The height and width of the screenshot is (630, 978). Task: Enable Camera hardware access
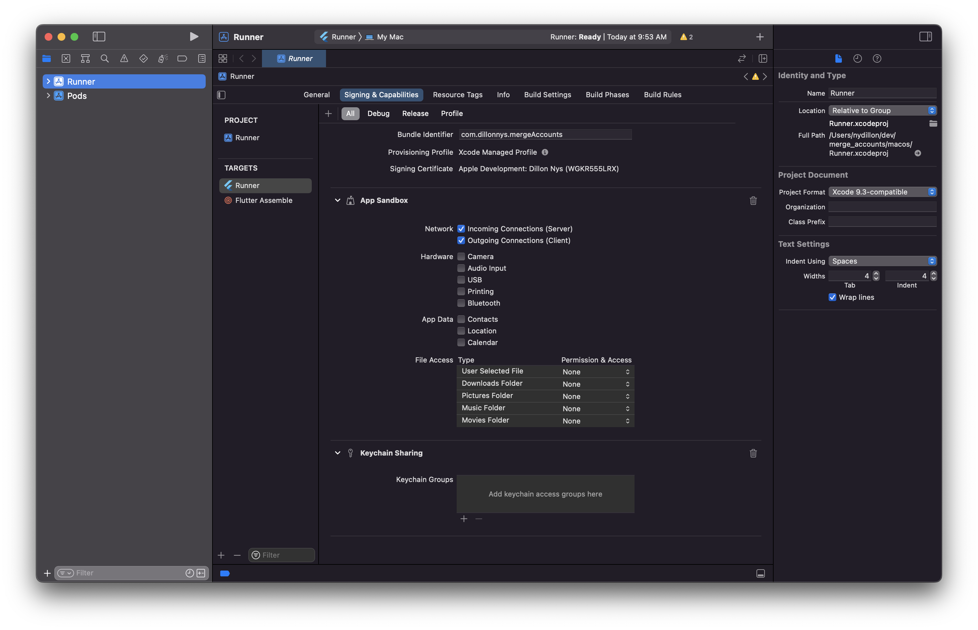click(x=461, y=257)
